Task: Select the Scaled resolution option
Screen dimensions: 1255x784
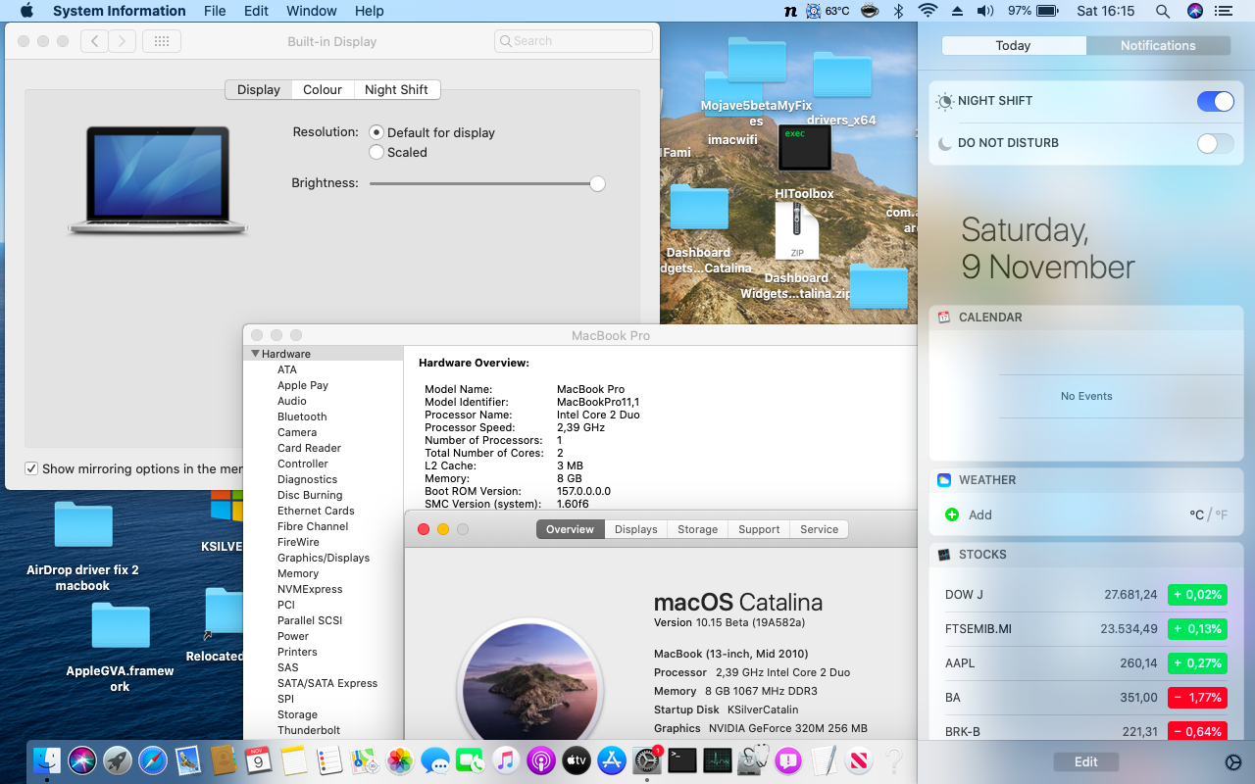Action: point(376,152)
